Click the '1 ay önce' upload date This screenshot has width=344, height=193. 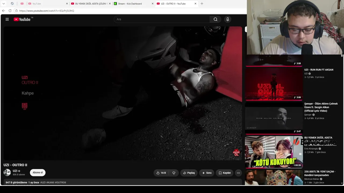coord(34,183)
